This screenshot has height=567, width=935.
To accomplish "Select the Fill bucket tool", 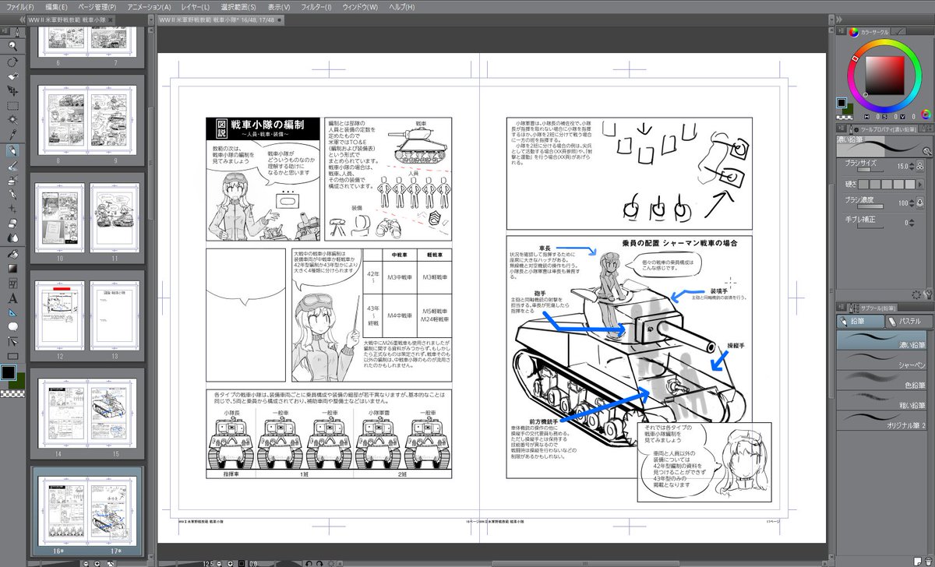I will [x=13, y=254].
